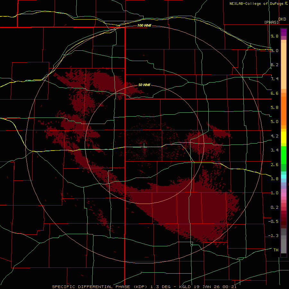Click the bright green color bar segment

tap(284, 155)
